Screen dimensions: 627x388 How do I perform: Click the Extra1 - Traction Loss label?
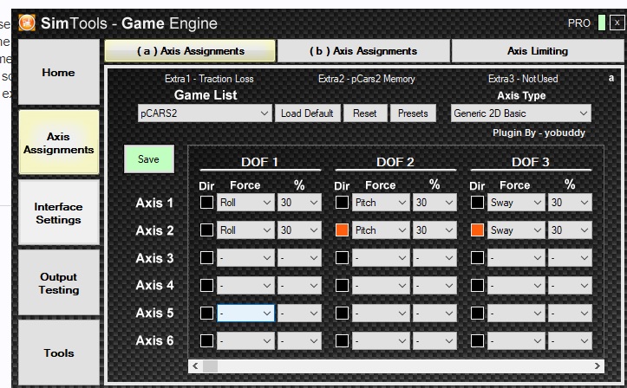click(x=209, y=79)
